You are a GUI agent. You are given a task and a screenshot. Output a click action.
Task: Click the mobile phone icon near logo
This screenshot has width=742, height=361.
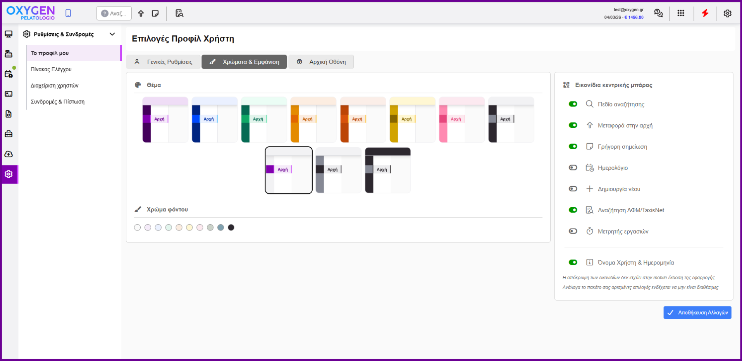click(68, 13)
